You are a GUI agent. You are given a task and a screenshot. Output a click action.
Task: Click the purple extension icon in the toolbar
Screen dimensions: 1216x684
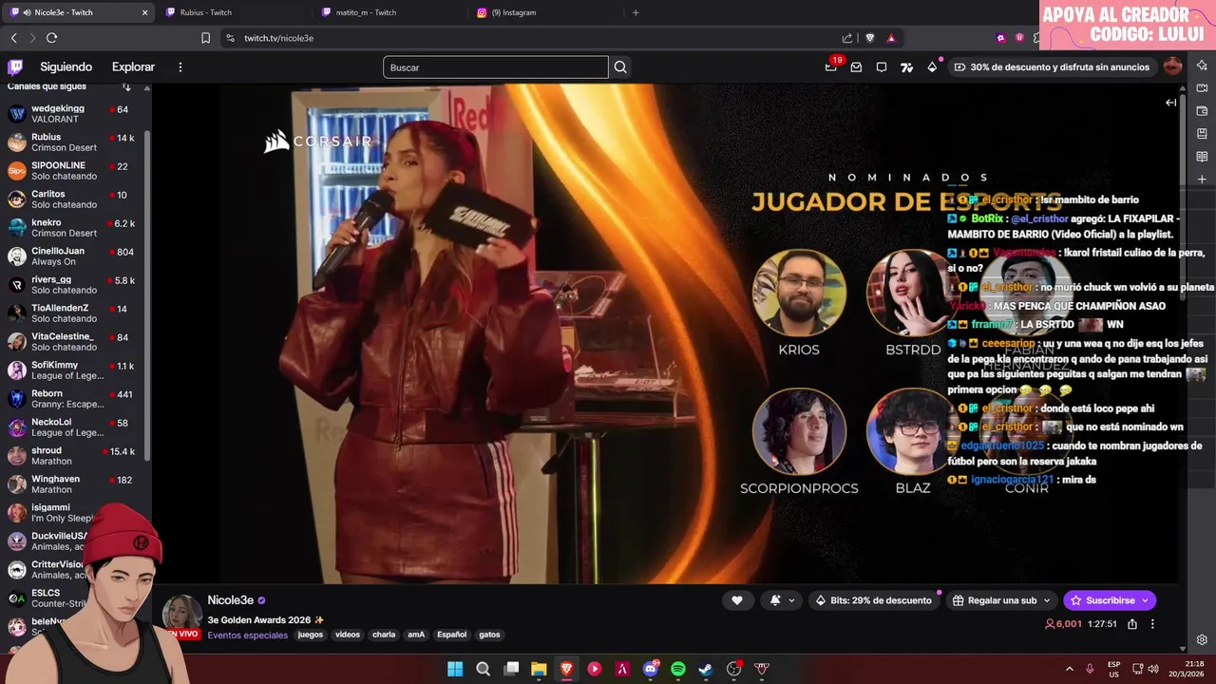coord(1000,38)
